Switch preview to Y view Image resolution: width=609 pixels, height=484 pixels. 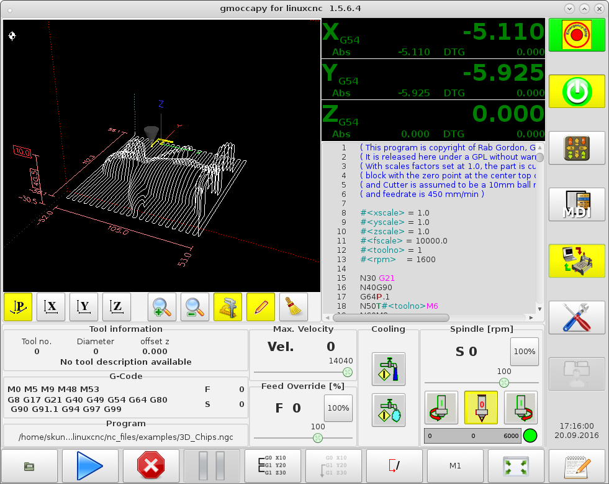coord(84,307)
